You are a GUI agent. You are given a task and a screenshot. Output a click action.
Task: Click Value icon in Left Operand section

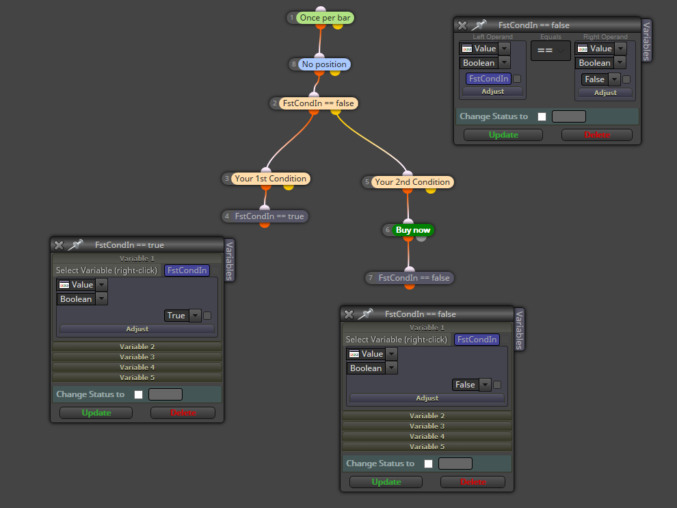click(x=467, y=49)
